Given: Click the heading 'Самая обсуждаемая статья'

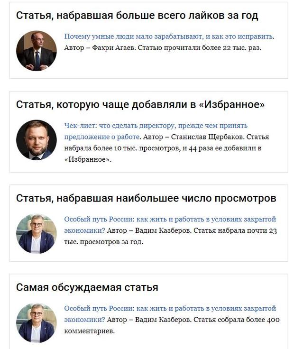Looking at the screenshot, I should (x=87, y=287).
